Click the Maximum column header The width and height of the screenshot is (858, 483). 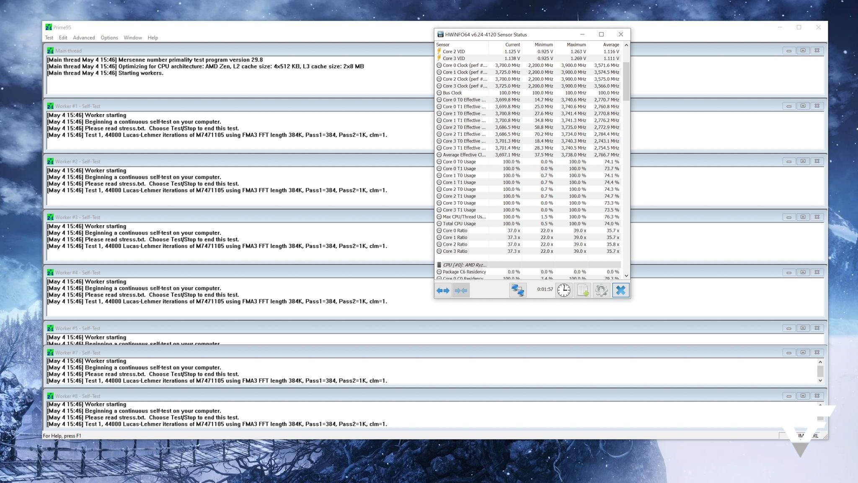[x=571, y=44]
